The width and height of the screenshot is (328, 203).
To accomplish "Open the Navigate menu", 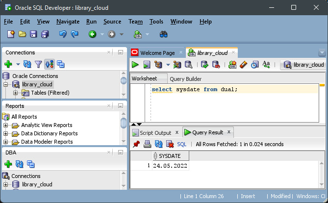I will [68, 22].
